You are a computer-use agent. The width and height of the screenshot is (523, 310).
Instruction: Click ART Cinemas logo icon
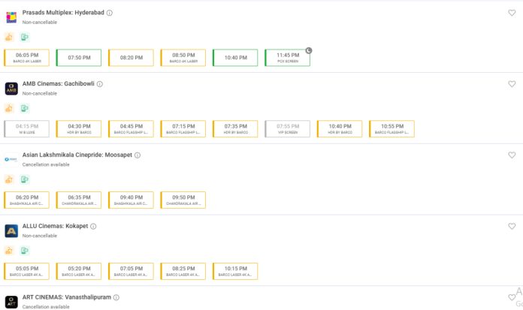(x=11, y=302)
